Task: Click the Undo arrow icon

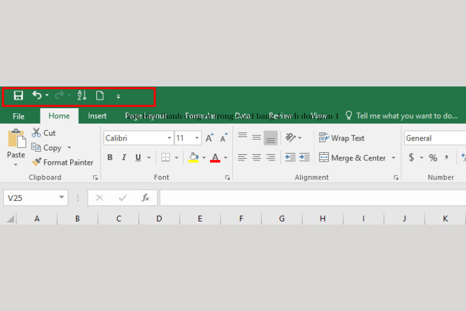Action: pyautogui.click(x=37, y=95)
